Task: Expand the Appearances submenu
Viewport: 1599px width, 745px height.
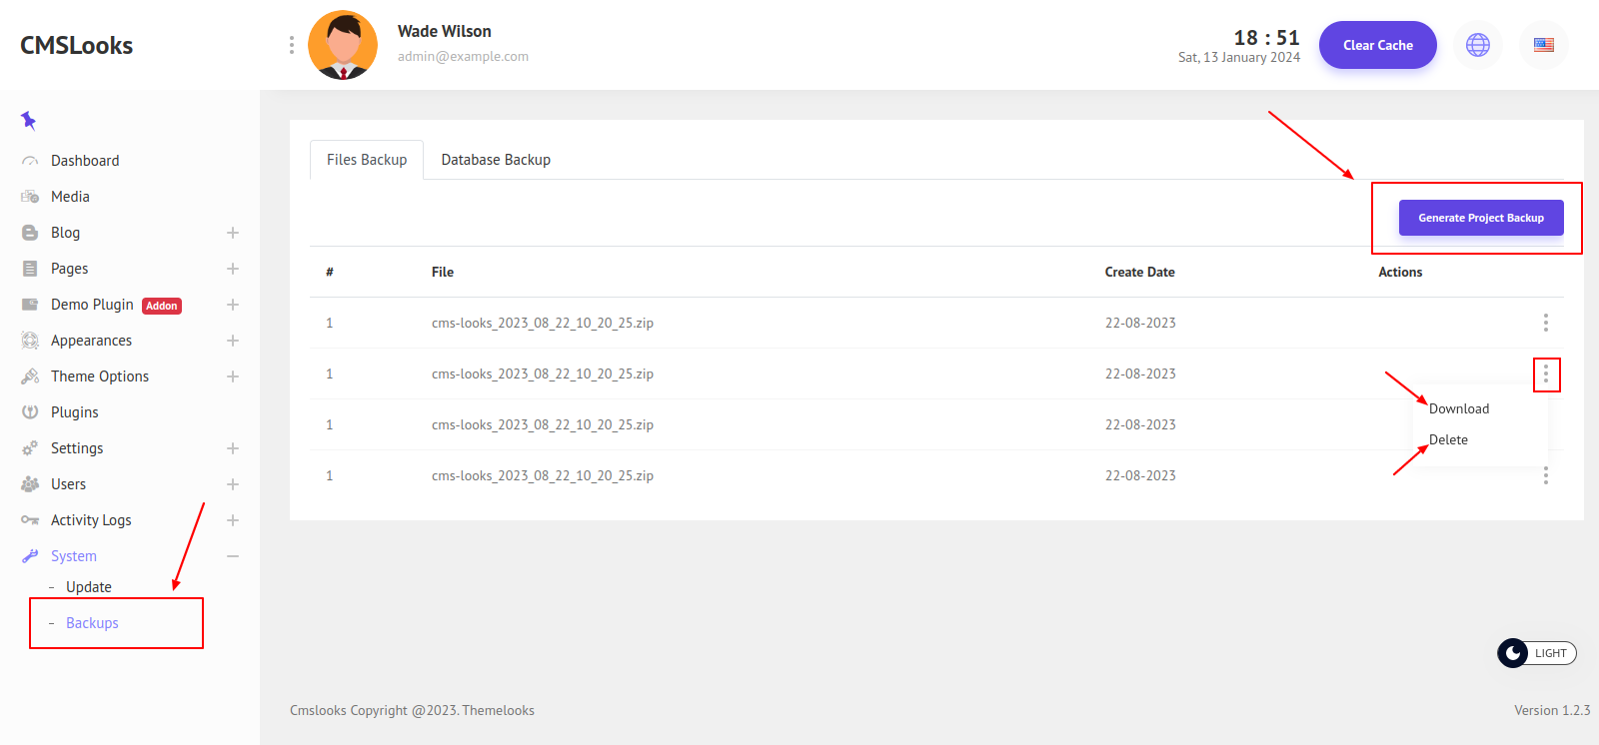Action: coord(233,341)
